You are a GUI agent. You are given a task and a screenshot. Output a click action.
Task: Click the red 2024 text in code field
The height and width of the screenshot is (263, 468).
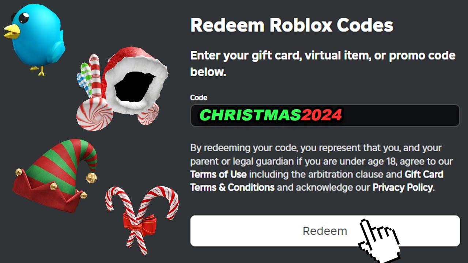[x=321, y=115]
